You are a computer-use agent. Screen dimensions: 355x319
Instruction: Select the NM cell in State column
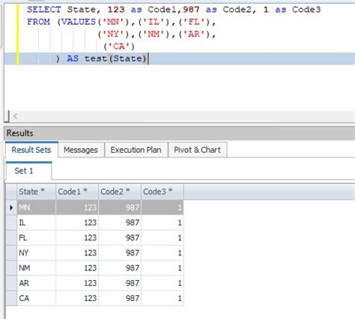[x=37, y=268]
